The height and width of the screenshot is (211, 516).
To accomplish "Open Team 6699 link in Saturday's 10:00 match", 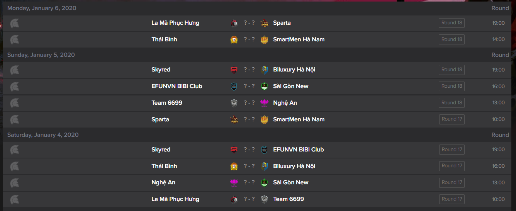I will point(289,199).
